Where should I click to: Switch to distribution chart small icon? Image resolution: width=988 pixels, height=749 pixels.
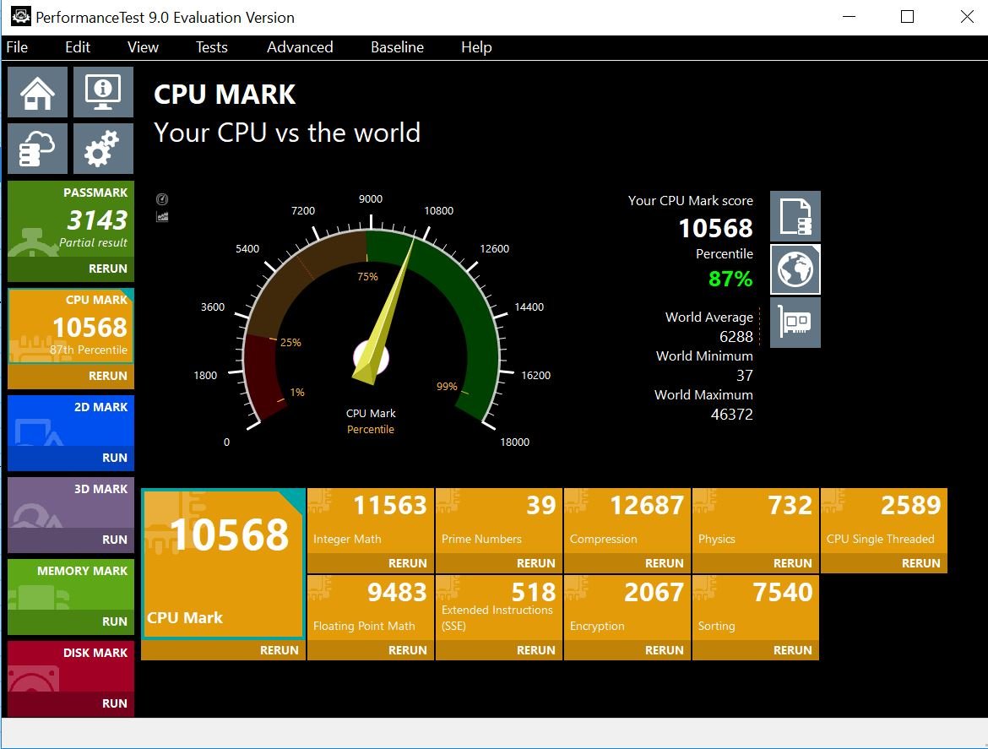tap(162, 217)
